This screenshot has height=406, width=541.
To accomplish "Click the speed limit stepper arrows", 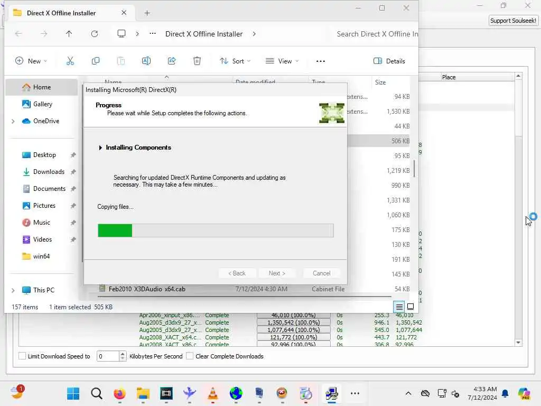I will click(x=123, y=356).
